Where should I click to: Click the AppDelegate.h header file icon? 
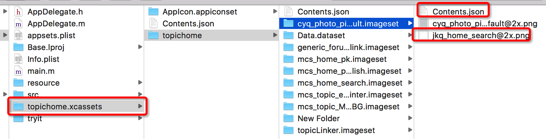[x=18, y=12]
